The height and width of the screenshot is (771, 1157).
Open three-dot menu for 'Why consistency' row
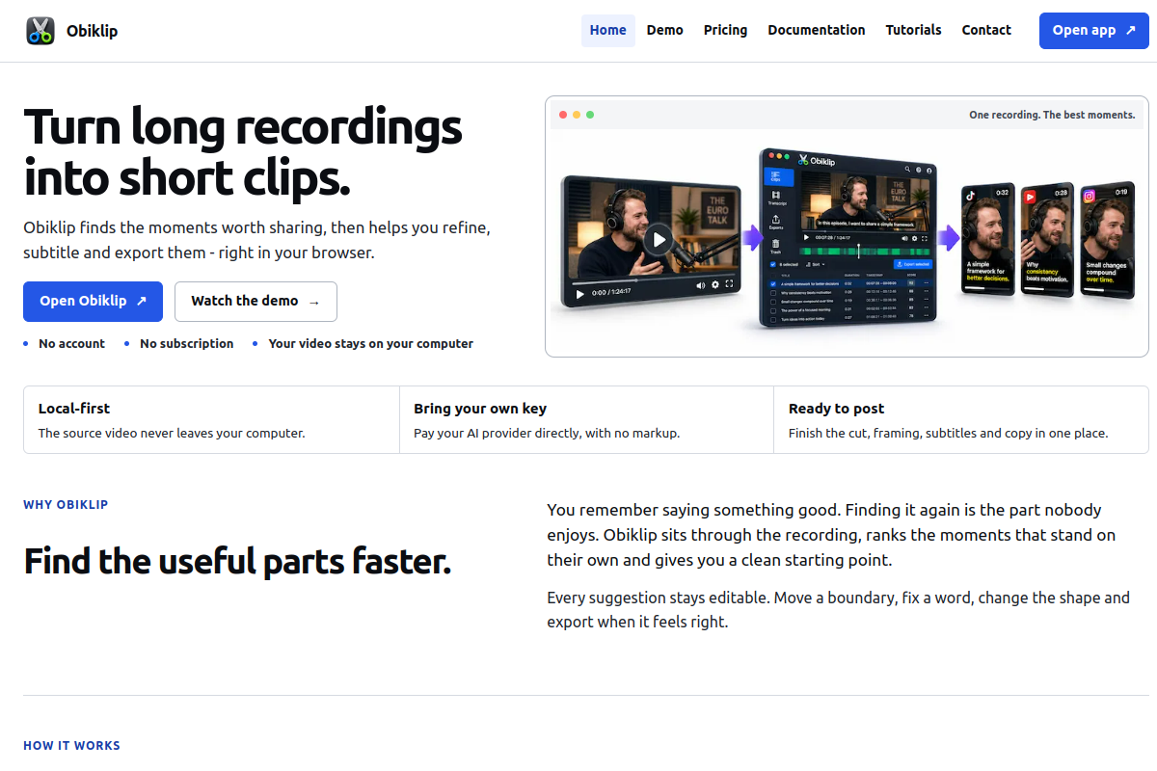(x=927, y=291)
